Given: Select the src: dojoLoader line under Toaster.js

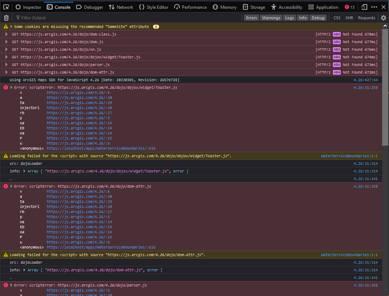Looking at the screenshot, I should [x=191, y=164].
